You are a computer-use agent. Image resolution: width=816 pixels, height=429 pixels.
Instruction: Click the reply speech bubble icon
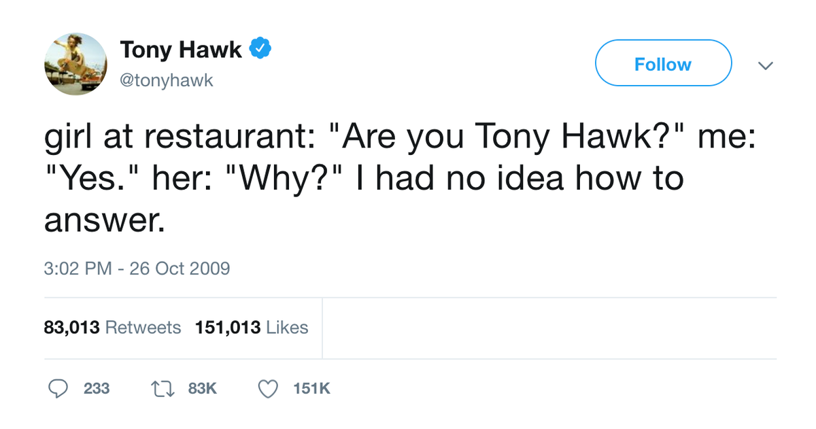pos(58,388)
